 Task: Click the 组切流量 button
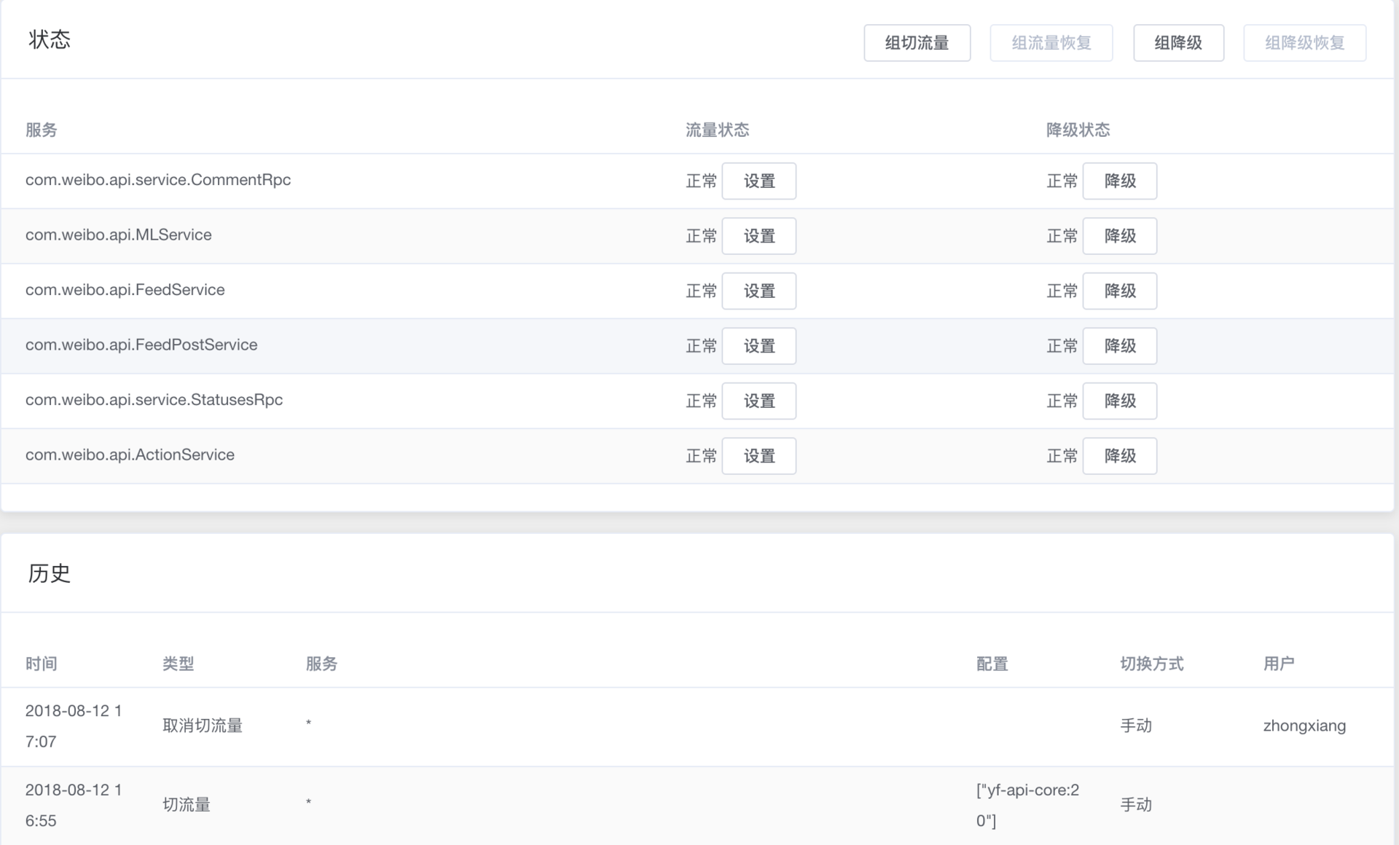917,43
